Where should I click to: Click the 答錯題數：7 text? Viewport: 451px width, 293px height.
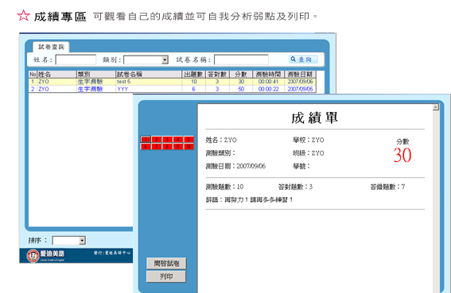click(x=387, y=187)
